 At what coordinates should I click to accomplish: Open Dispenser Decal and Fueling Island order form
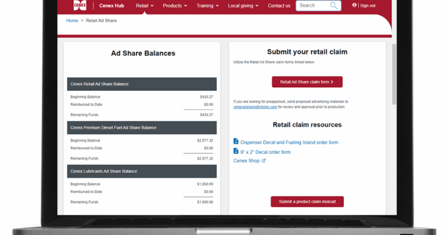pos(289,142)
